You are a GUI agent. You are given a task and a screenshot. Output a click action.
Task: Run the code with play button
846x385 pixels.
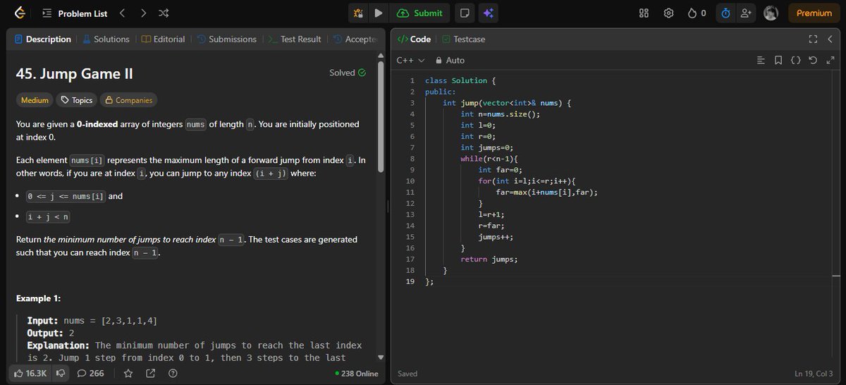coord(378,13)
